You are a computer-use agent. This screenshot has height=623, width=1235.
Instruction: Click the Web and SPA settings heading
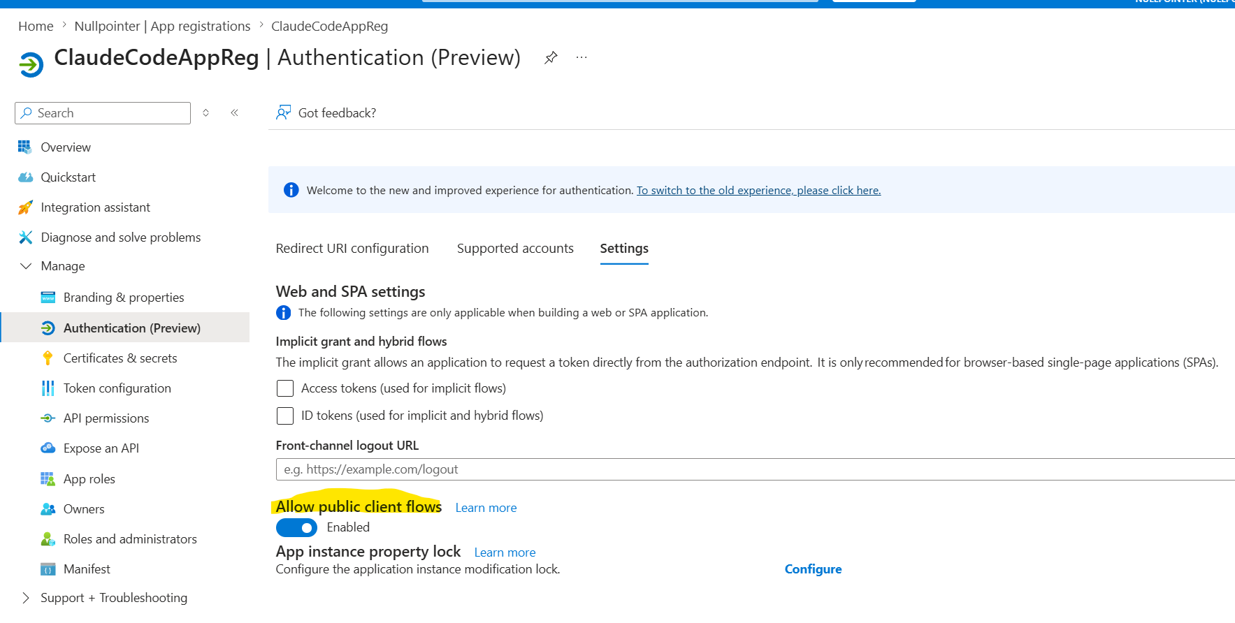pyautogui.click(x=350, y=291)
